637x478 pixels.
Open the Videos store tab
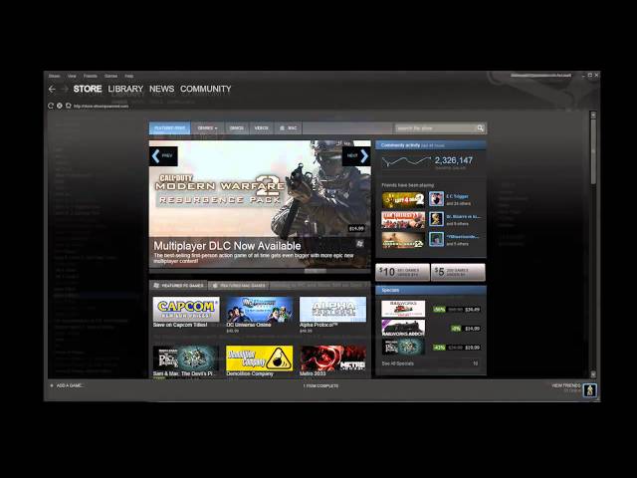point(261,128)
